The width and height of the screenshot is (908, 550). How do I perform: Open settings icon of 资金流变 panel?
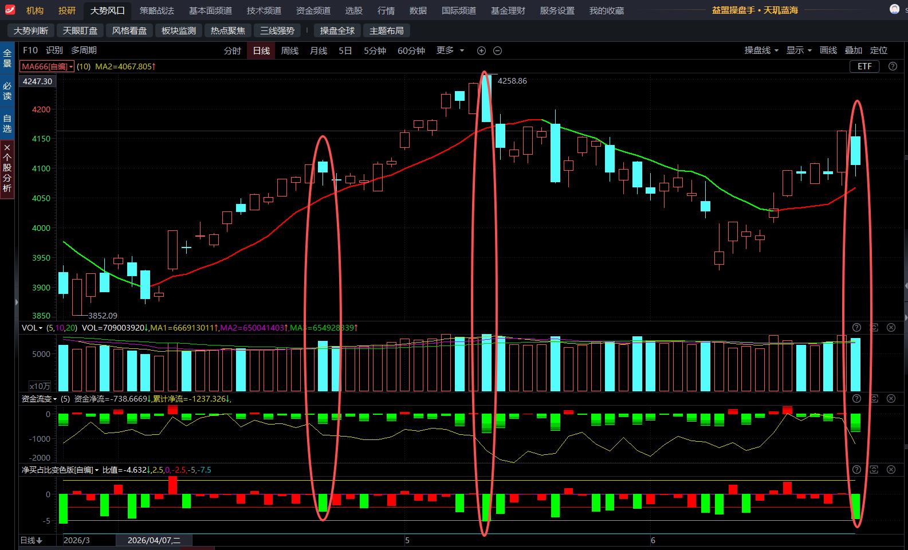(874, 399)
